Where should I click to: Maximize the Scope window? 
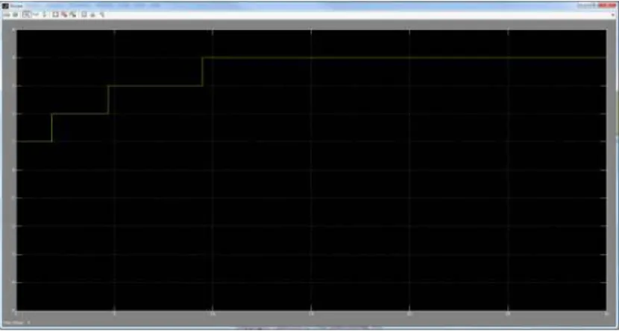pos(593,5)
